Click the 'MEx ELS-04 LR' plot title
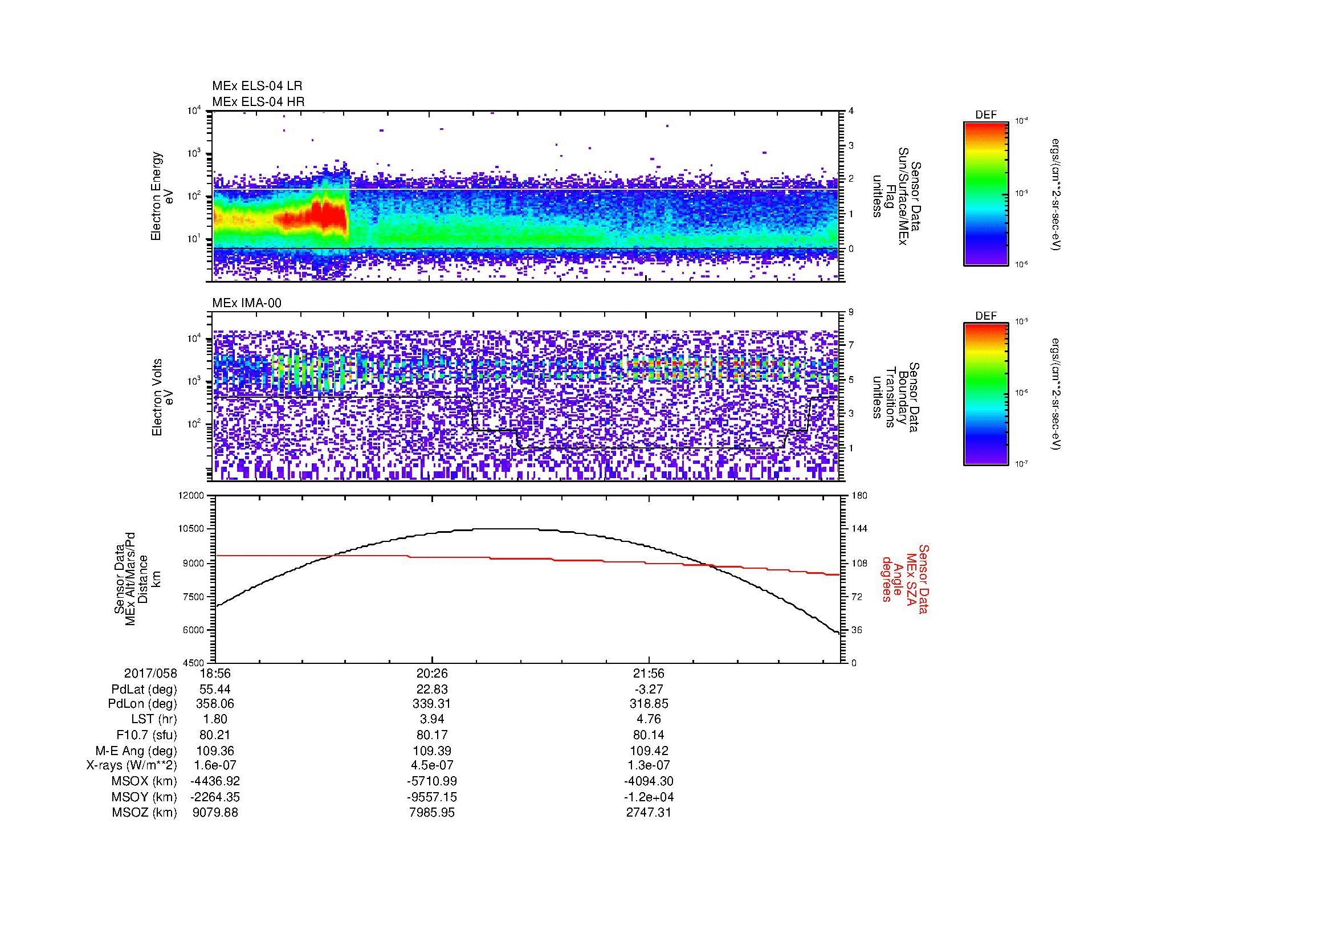Screen dimensions: 1333x942 click(x=257, y=86)
